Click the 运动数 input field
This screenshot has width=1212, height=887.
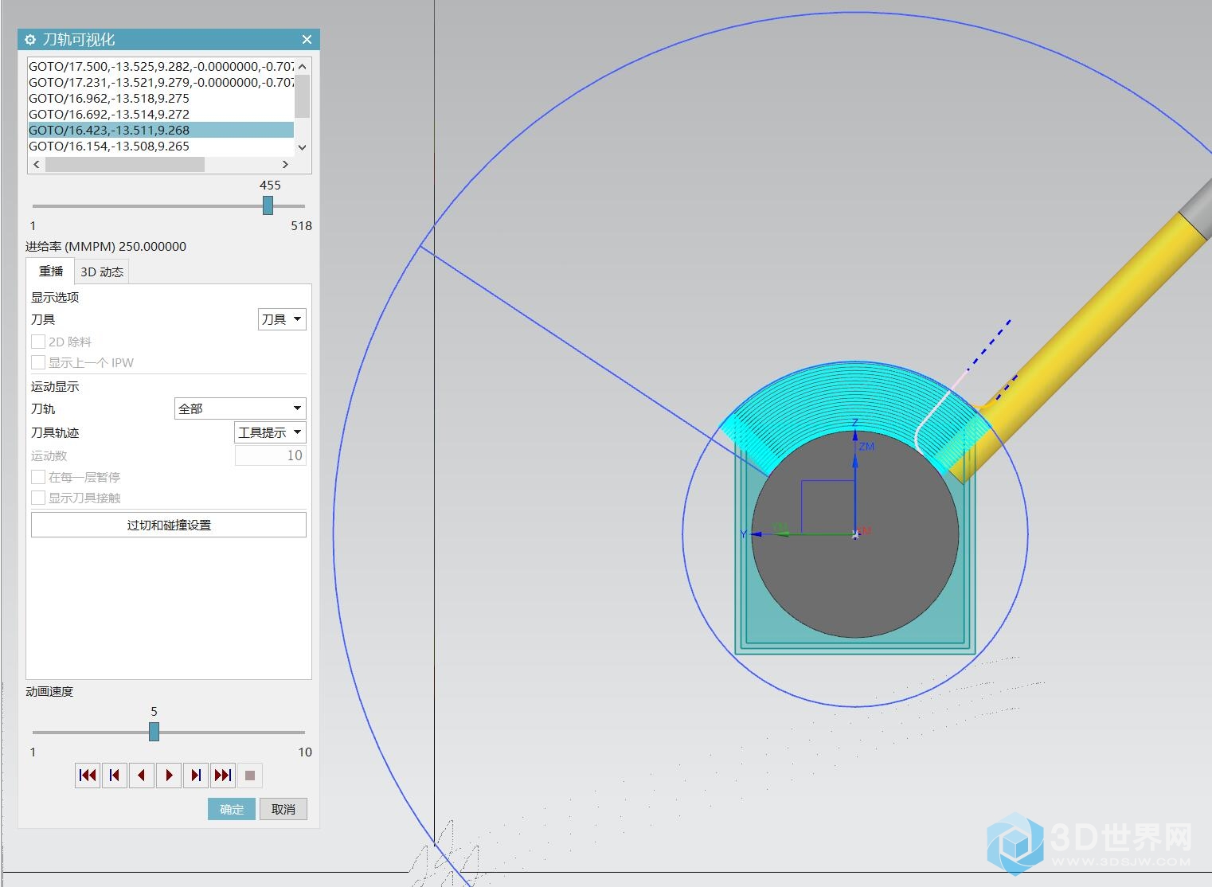[271, 455]
